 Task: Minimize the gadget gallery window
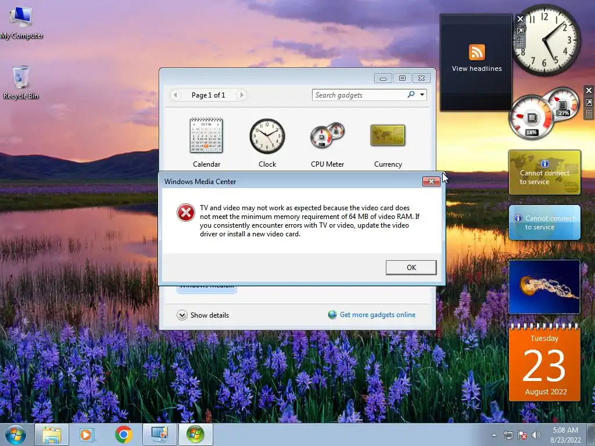click(x=383, y=78)
